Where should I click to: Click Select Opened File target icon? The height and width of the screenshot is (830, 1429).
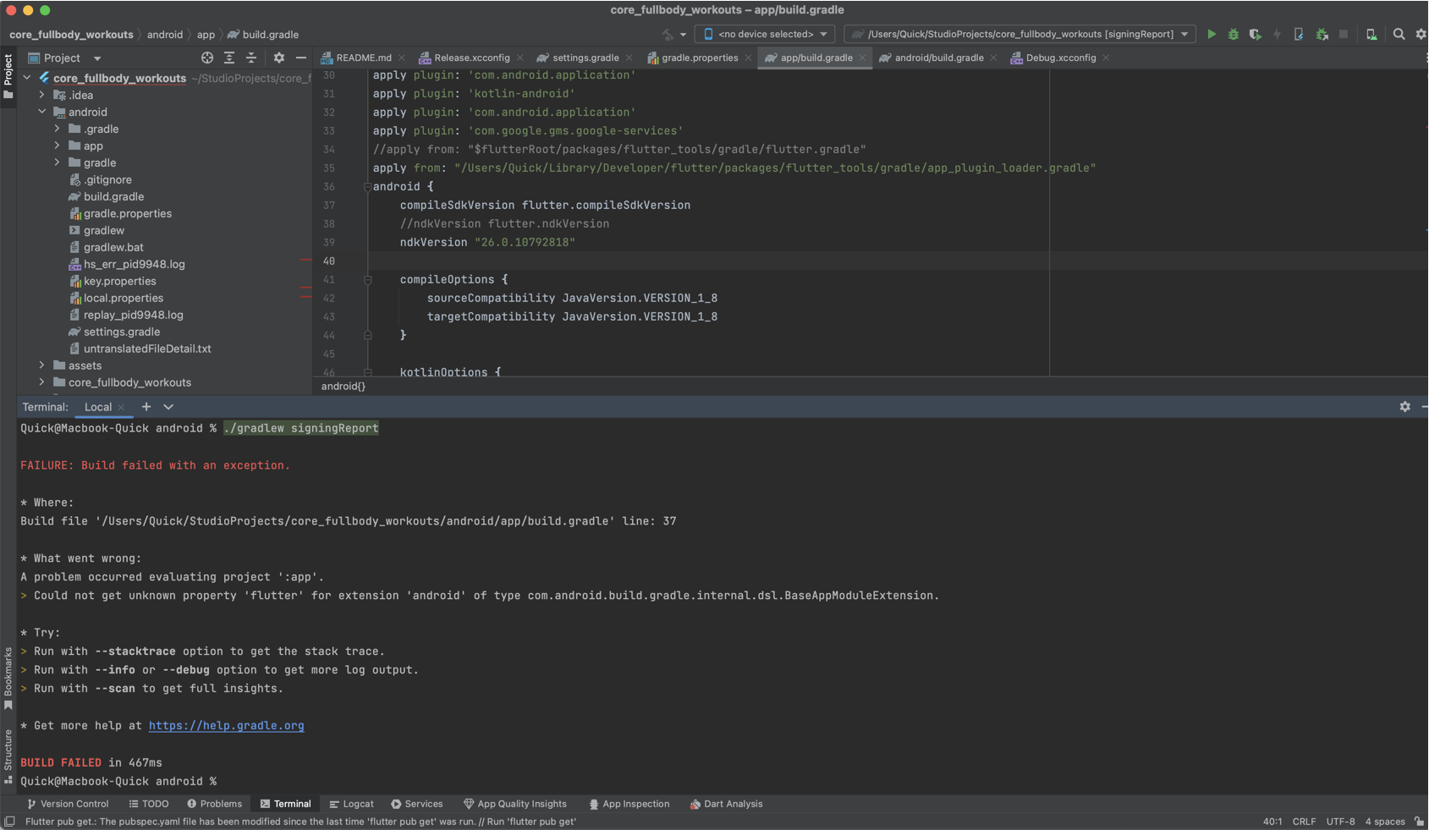[x=207, y=58]
